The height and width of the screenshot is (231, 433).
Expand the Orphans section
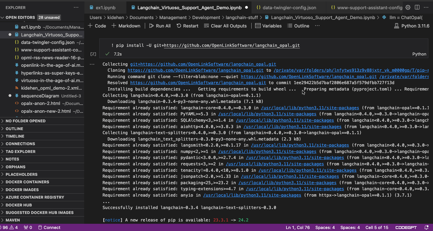tap(42, 167)
